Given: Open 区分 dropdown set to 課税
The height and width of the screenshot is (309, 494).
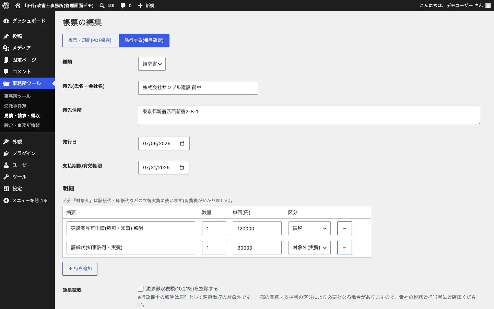Looking at the screenshot, I should click(x=309, y=228).
